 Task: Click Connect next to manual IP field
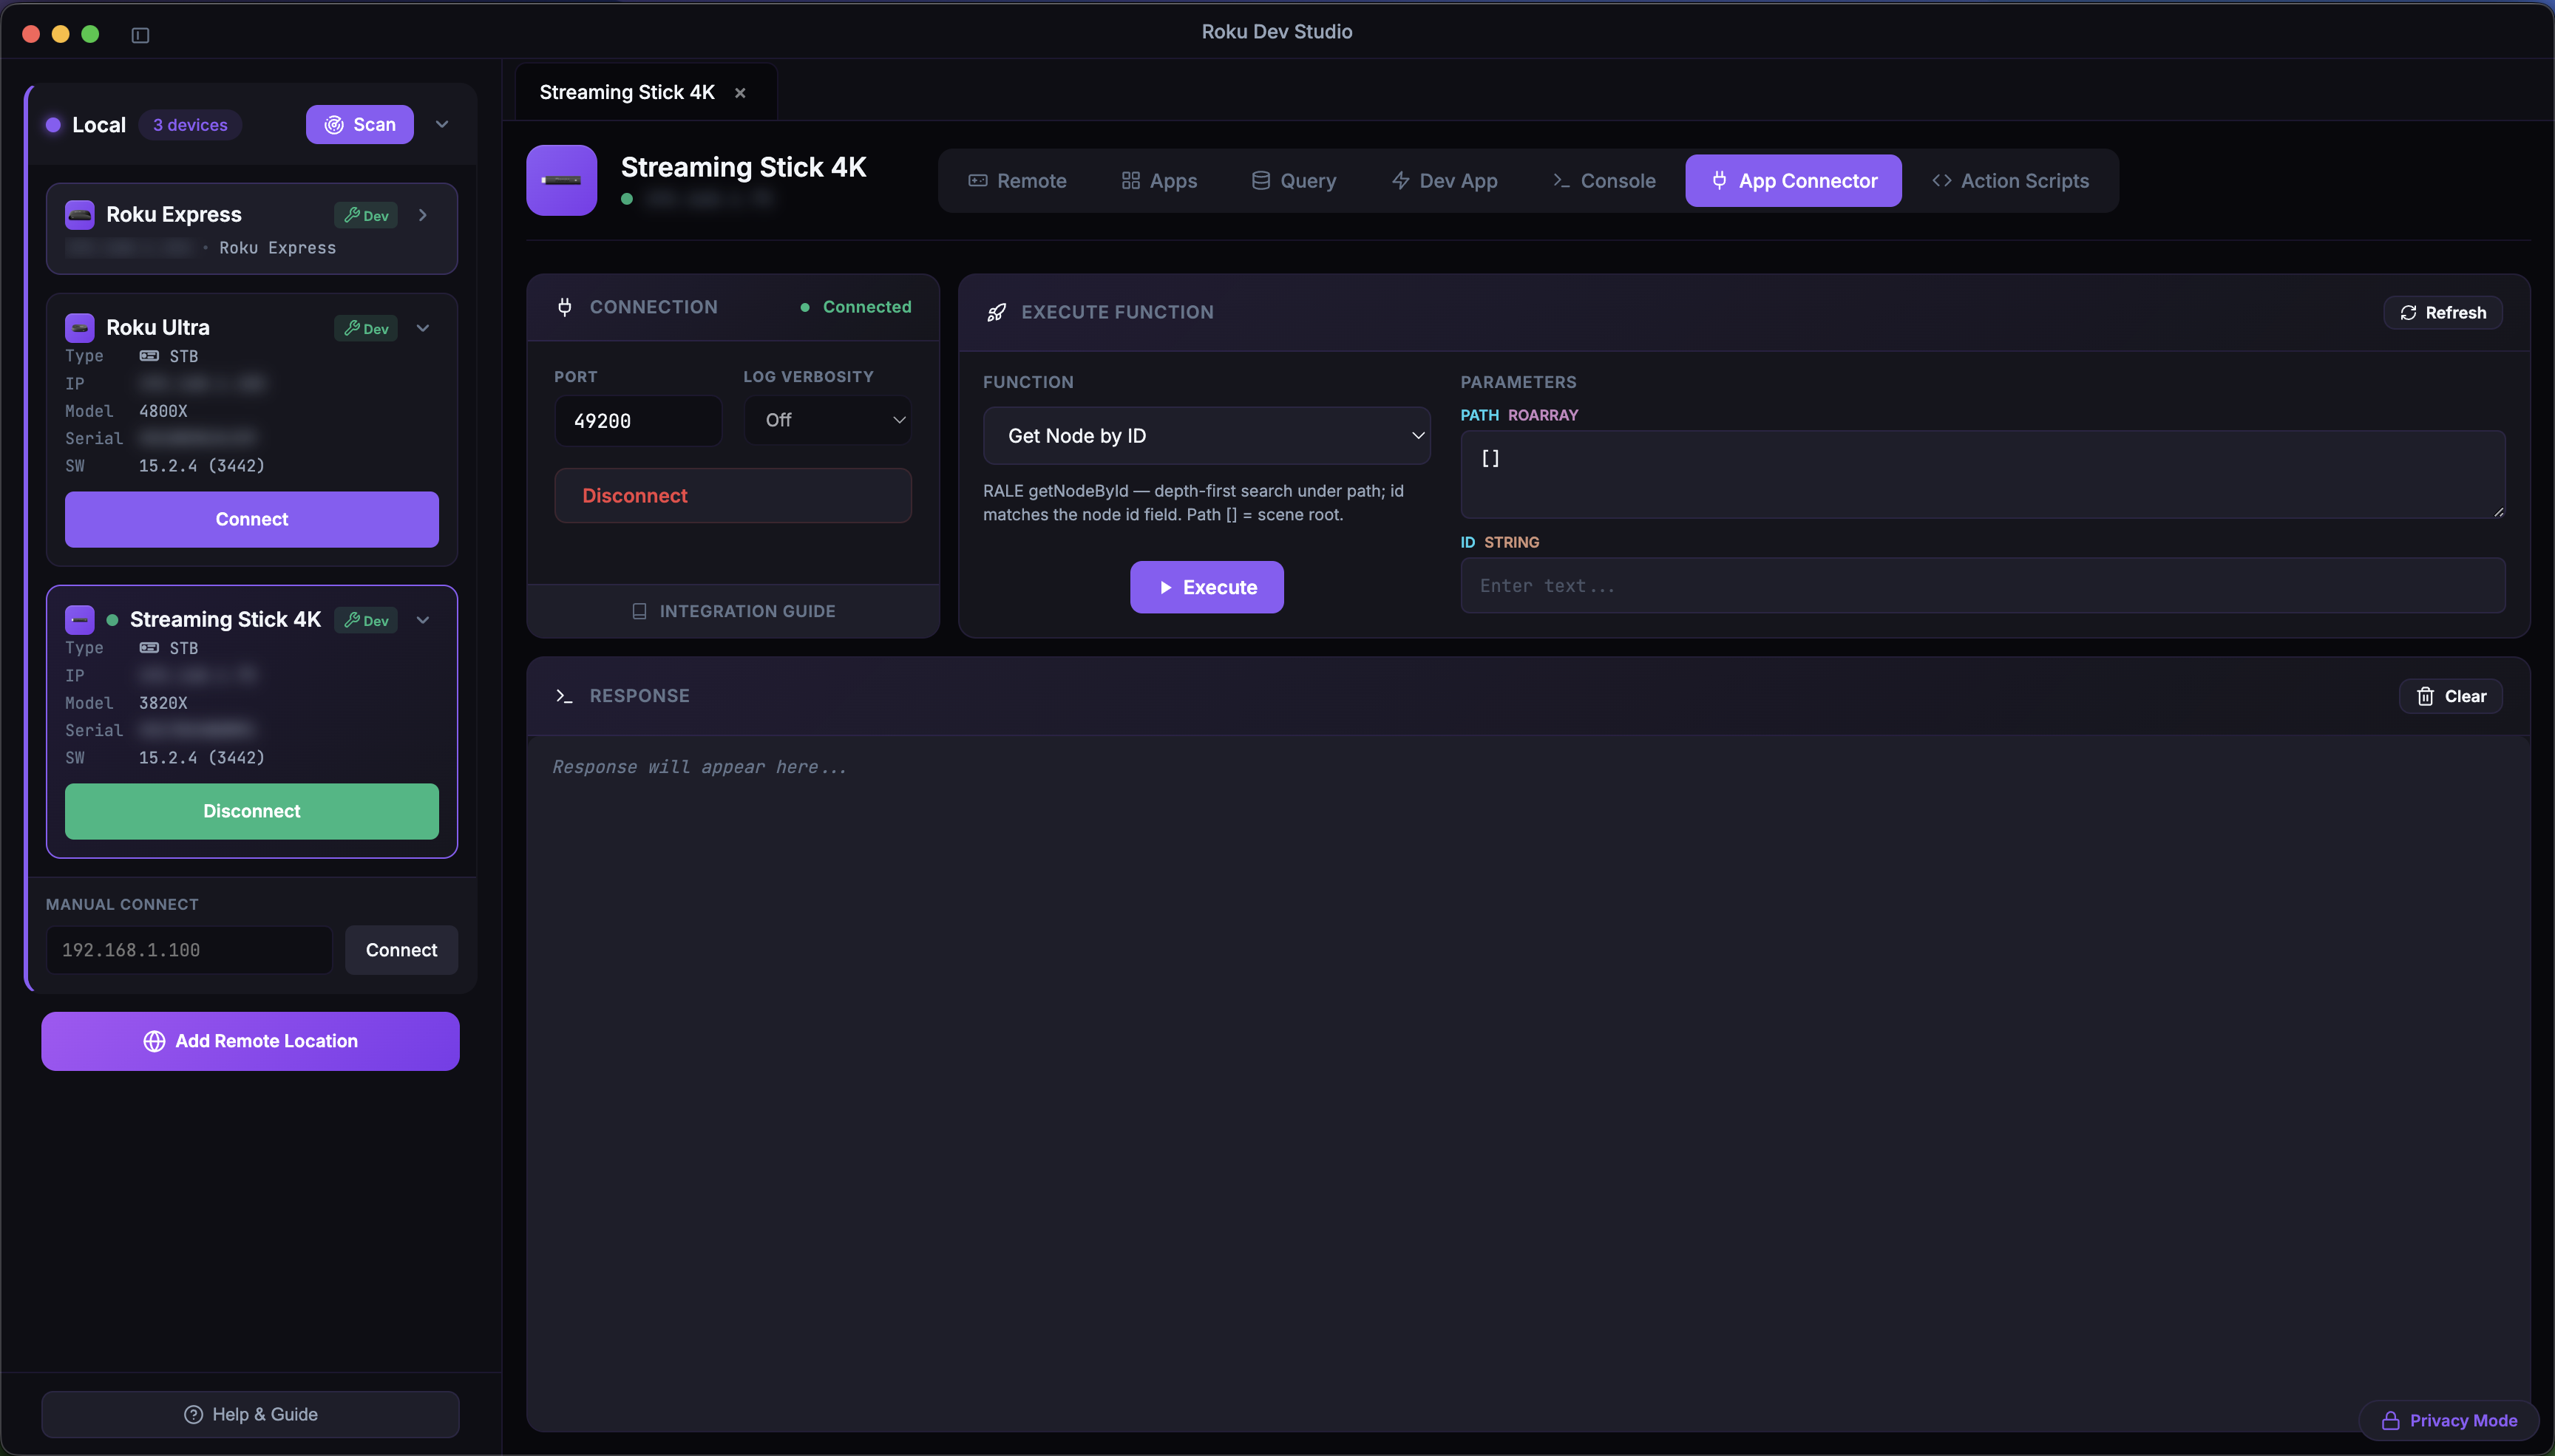(402, 950)
